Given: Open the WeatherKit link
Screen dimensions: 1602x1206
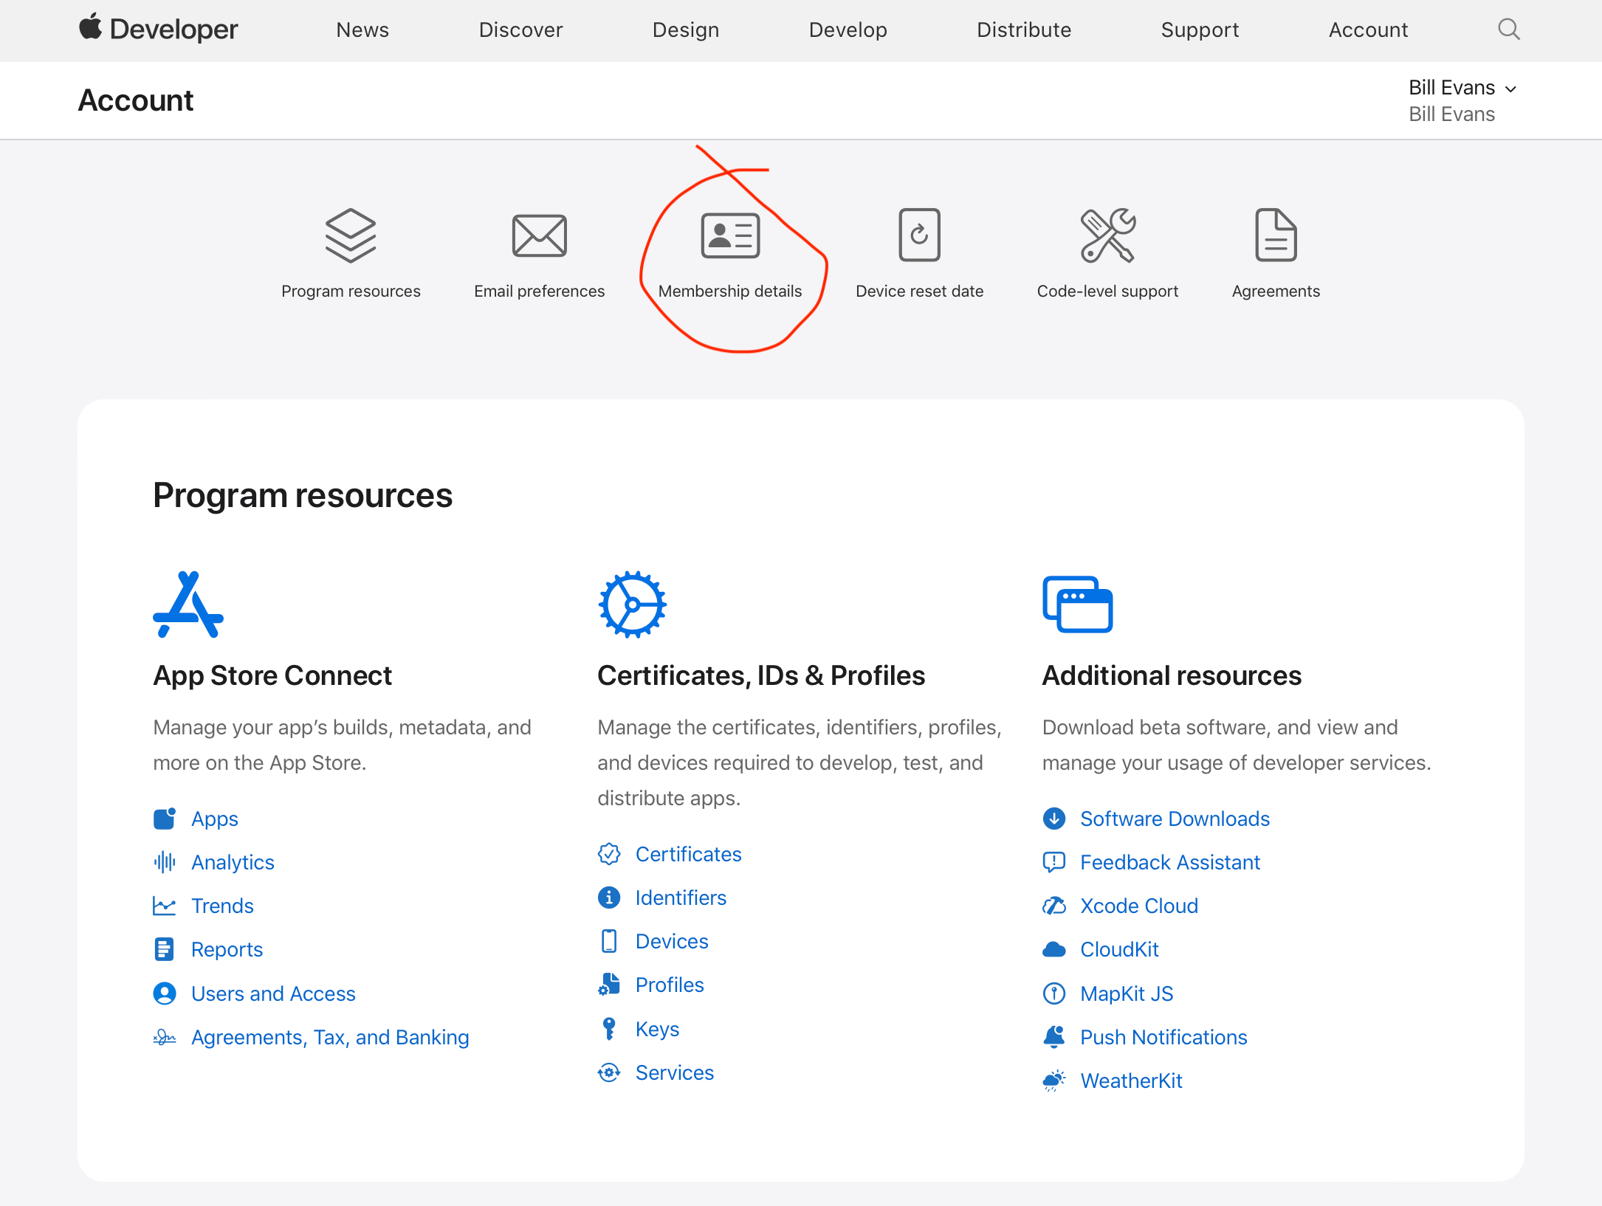Looking at the screenshot, I should pos(1131,1081).
